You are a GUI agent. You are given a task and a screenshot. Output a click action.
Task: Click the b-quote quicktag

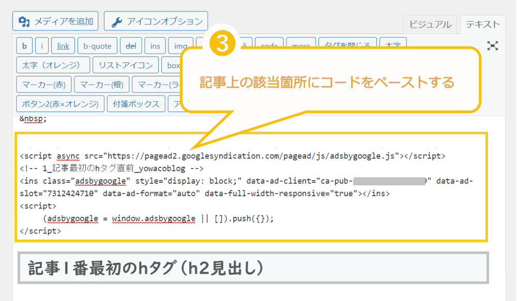pyautogui.click(x=97, y=46)
